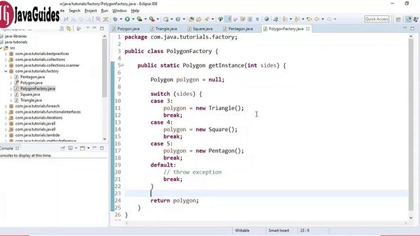The image size is (420, 236).
Task: Toggle Link with Editor in Project Explorer
Action: click(x=68, y=28)
